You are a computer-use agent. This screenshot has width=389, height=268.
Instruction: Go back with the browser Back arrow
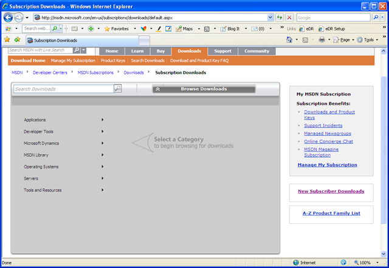pos(8,18)
